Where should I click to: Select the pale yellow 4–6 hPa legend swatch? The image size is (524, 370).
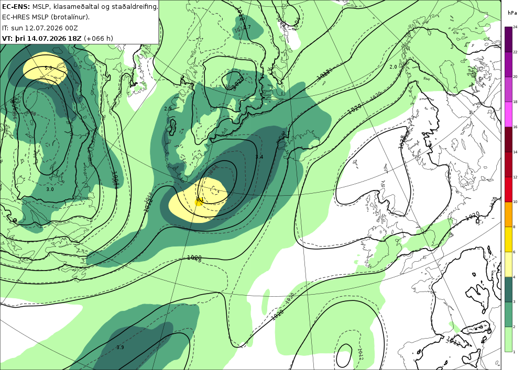pyautogui.click(x=508, y=264)
